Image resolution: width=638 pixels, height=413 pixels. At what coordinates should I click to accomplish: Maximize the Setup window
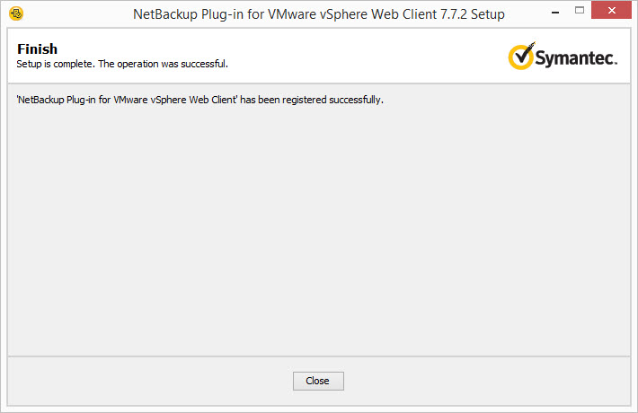click(580, 11)
